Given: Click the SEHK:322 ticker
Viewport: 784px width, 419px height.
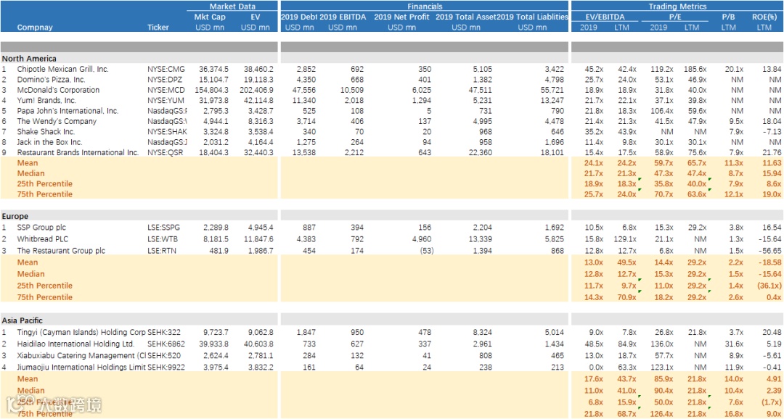Looking at the screenshot, I should (165, 332).
